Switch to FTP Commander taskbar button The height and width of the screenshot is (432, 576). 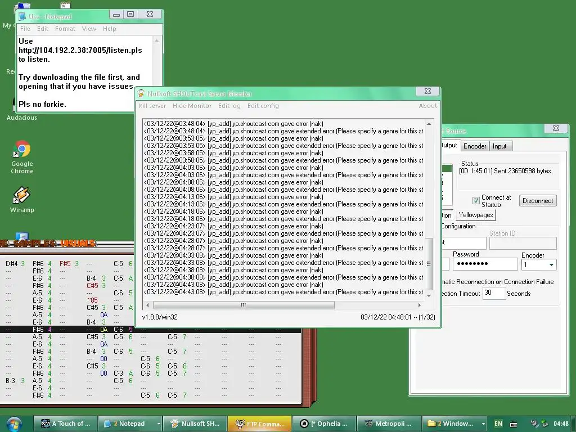click(x=260, y=424)
